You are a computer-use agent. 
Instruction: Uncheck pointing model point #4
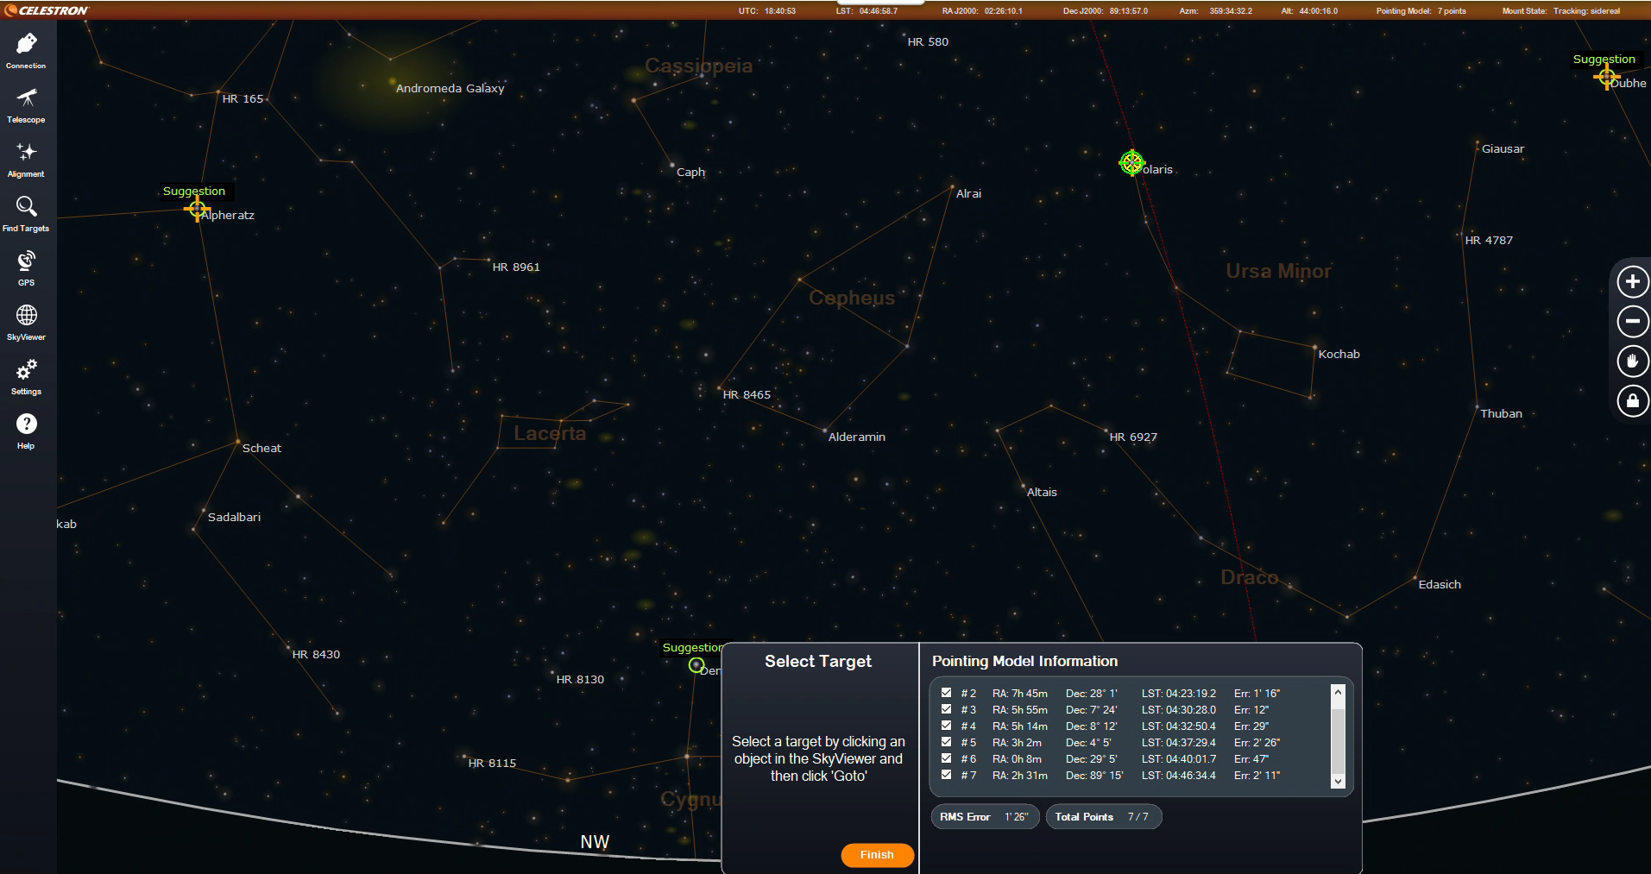click(947, 726)
